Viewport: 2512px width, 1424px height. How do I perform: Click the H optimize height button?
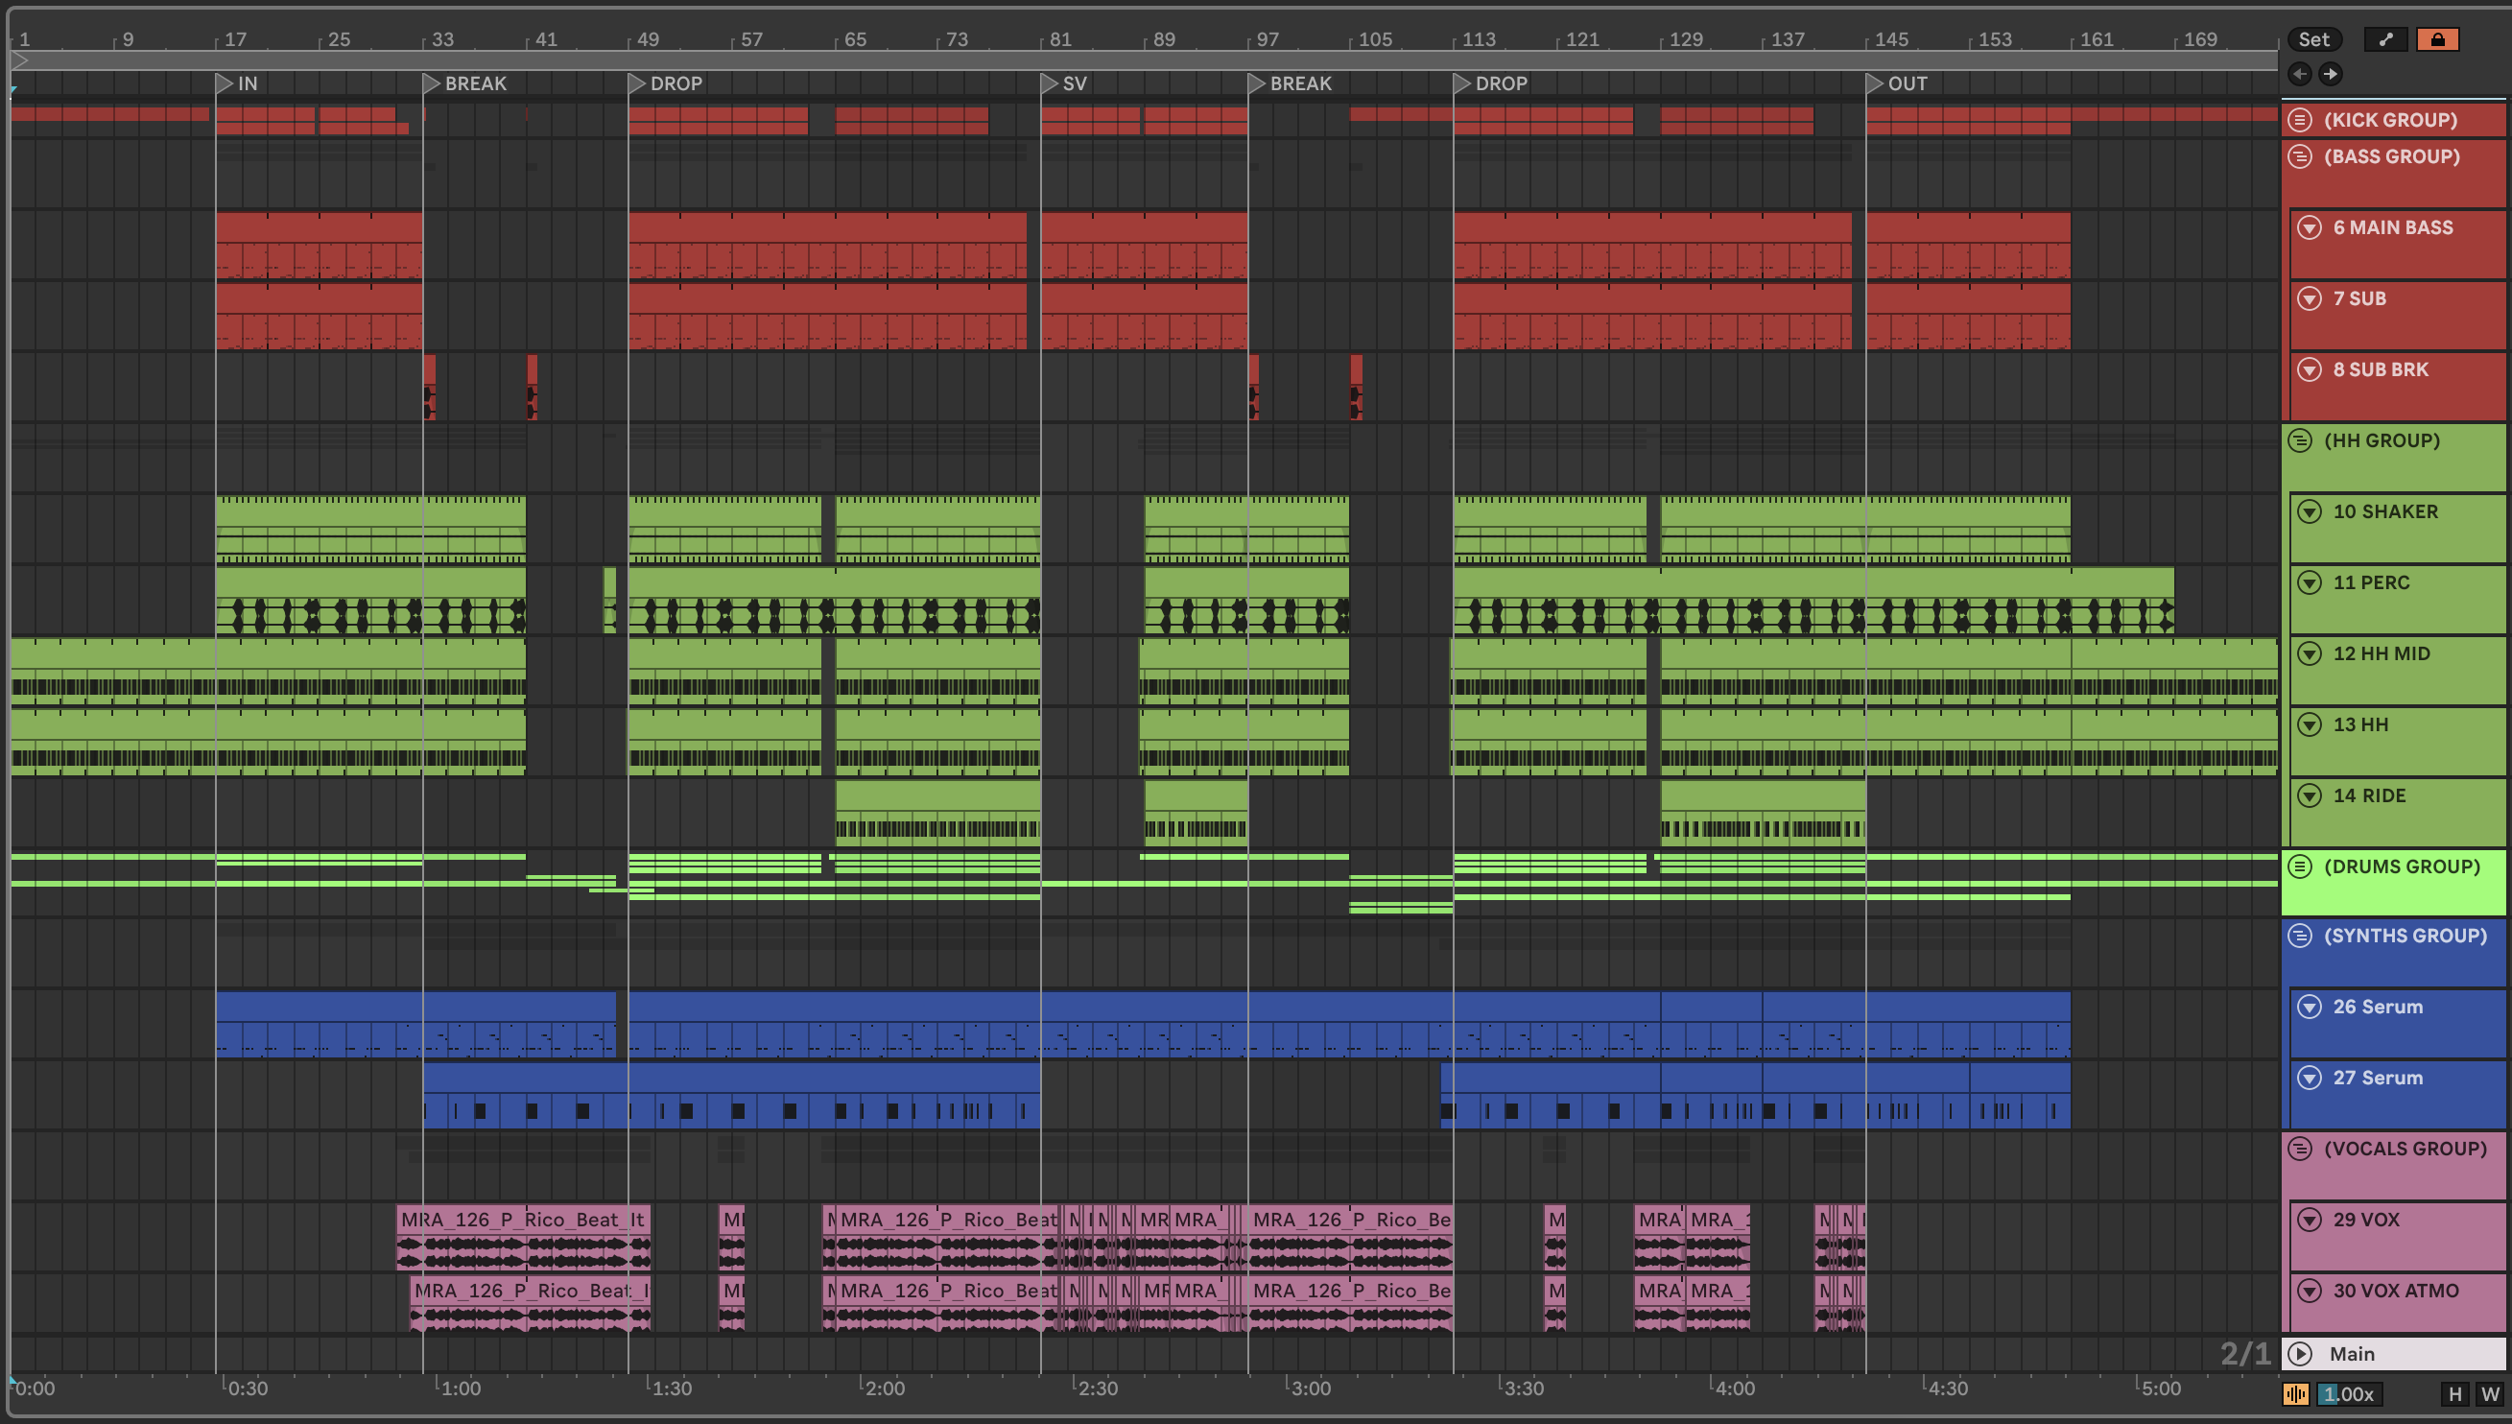2454,1393
